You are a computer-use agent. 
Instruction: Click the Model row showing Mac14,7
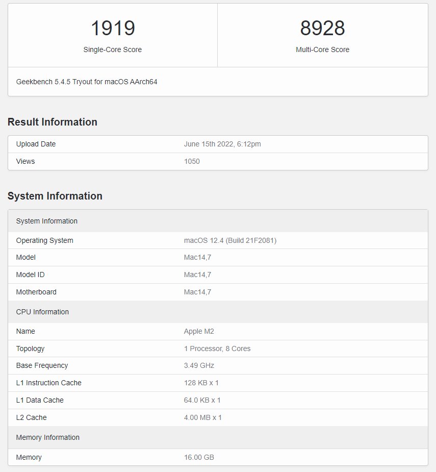click(25, 258)
